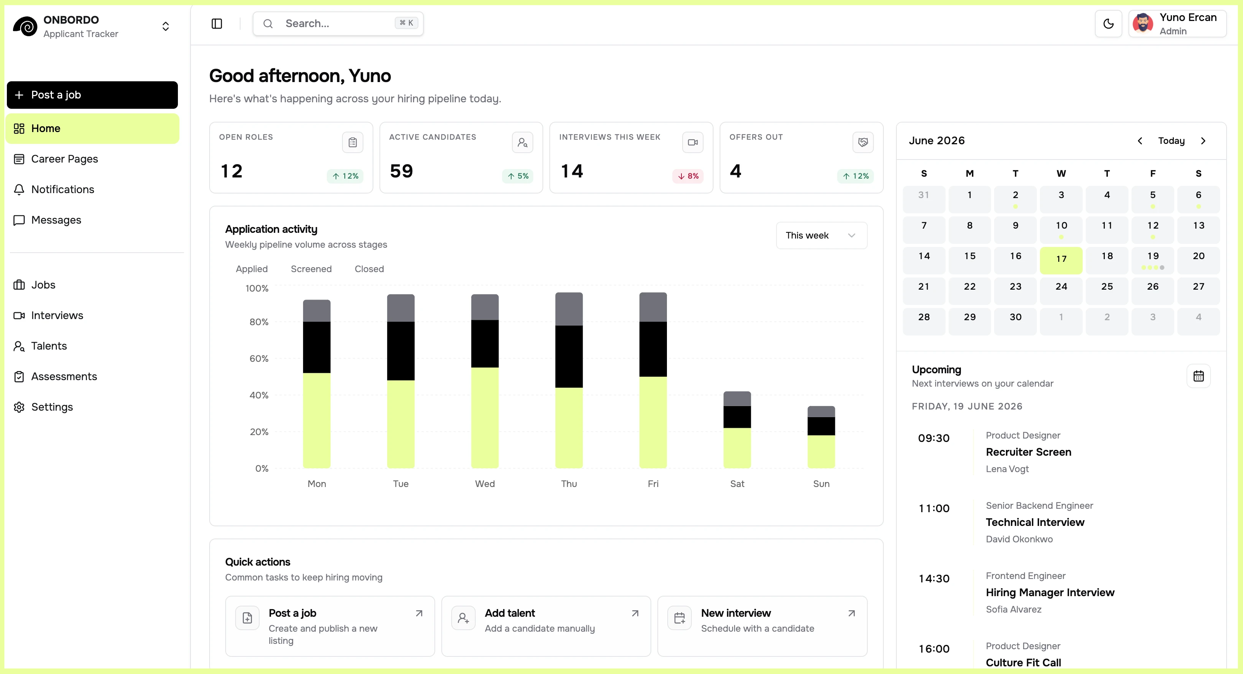Toggle the Closed legend item
Viewport: 1243px width, 674px height.
tap(369, 269)
